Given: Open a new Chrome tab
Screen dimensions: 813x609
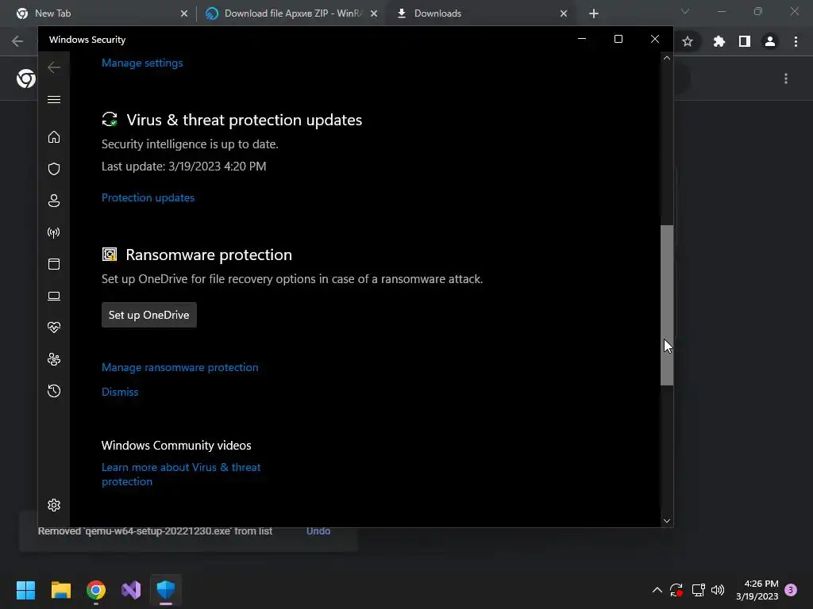Looking at the screenshot, I should click(594, 13).
